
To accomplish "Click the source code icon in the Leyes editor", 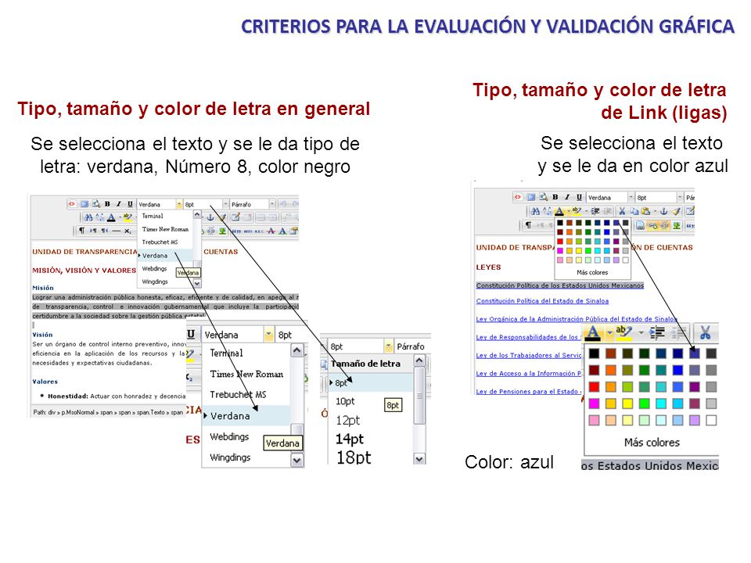I will point(517,197).
